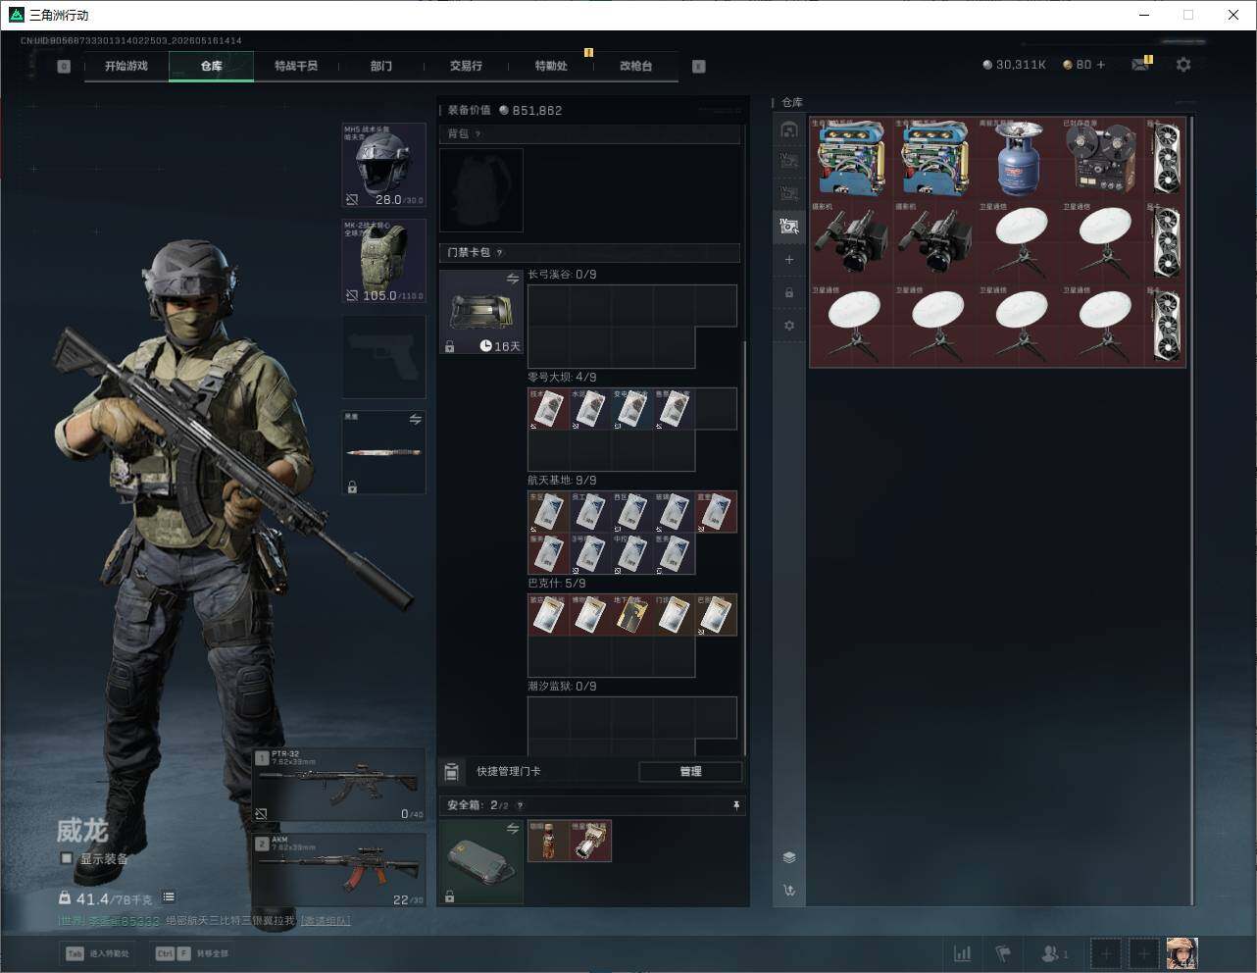Select the first keycard under 巴克什
The height and width of the screenshot is (973, 1257).
548,615
